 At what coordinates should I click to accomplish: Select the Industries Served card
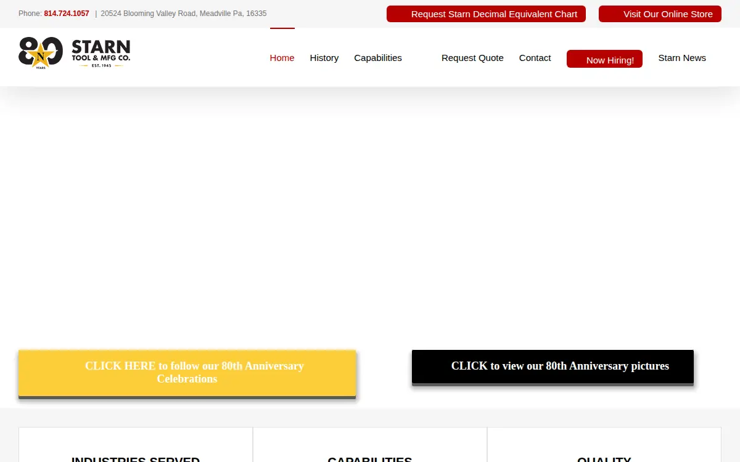pyautogui.click(x=136, y=445)
